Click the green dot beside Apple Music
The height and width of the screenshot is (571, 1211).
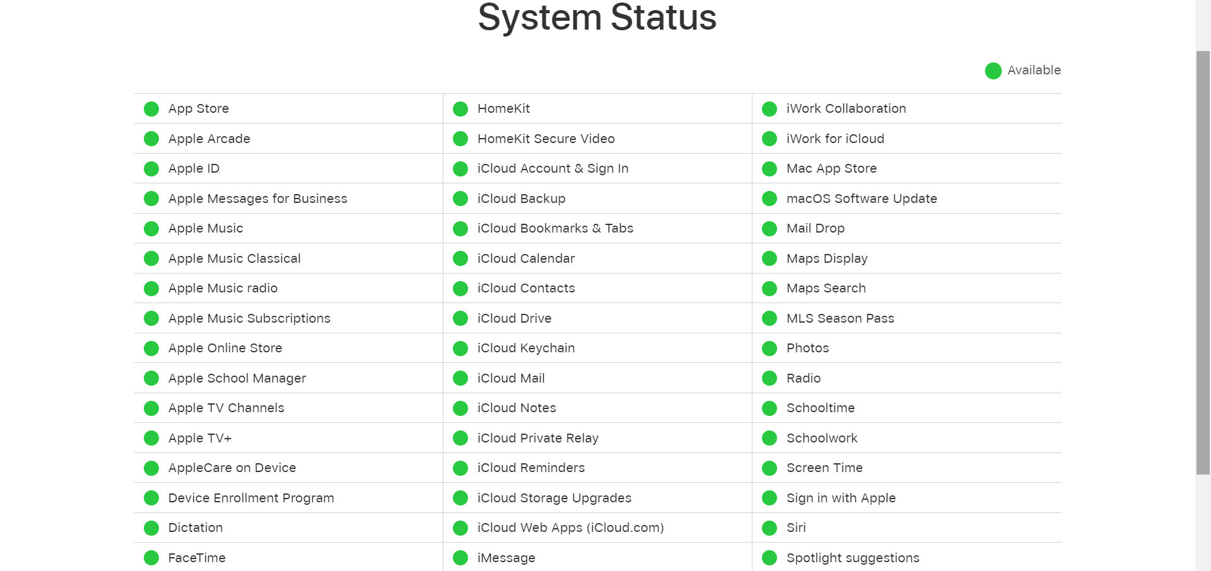pos(151,228)
